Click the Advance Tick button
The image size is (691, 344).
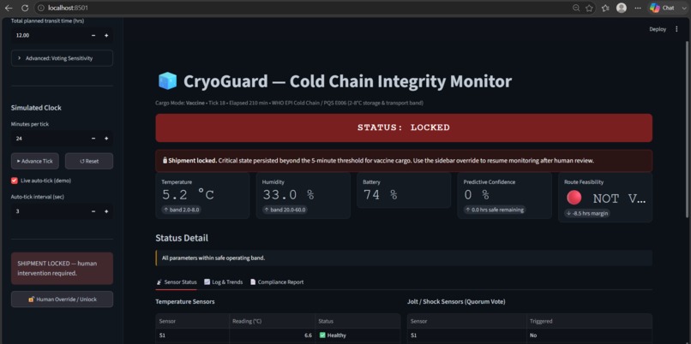[x=35, y=161]
